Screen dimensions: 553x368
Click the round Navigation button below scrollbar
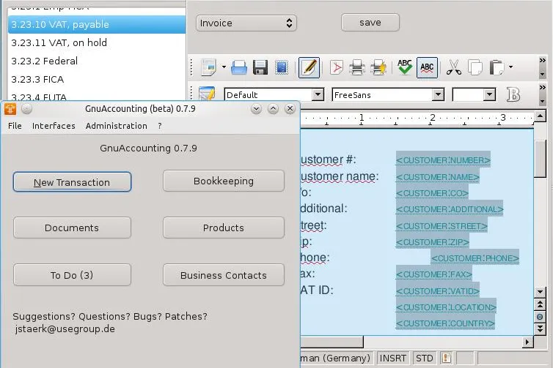(x=540, y=317)
